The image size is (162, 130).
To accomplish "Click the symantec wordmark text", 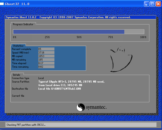I will 96,108.
